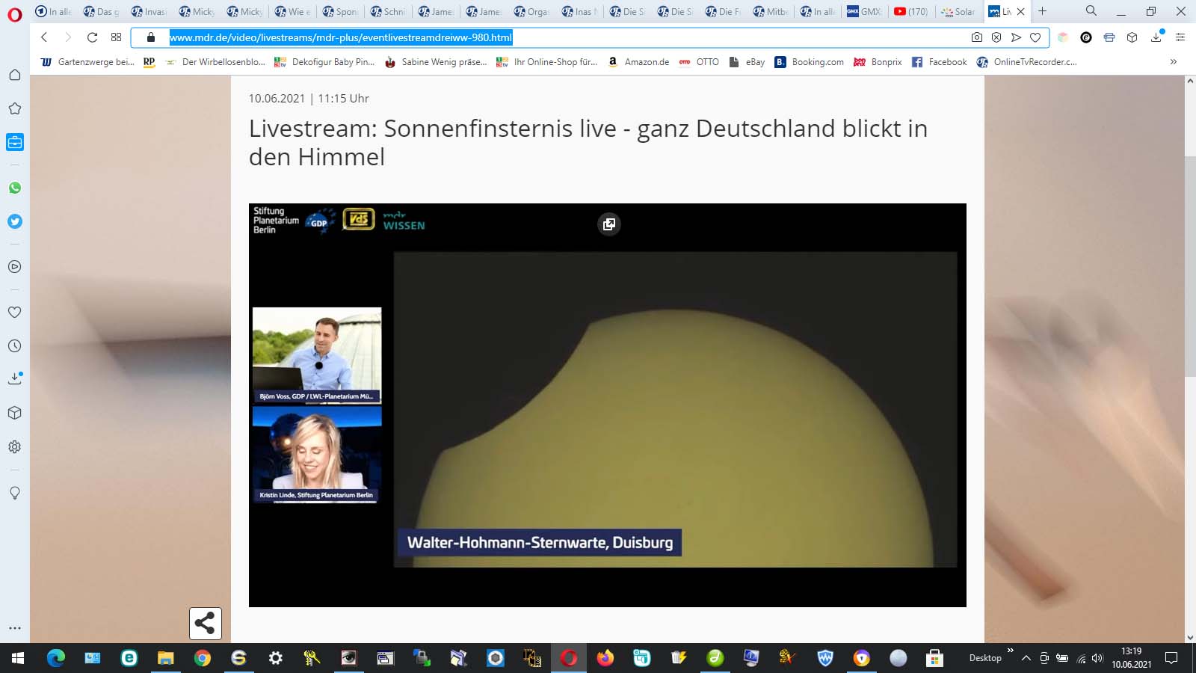Go to the sidebar Home icon

(14, 75)
